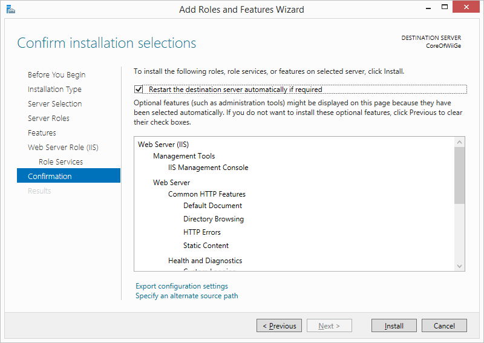The width and height of the screenshot is (484, 343).
Task: Open the Server Roles step
Action: point(48,118)
